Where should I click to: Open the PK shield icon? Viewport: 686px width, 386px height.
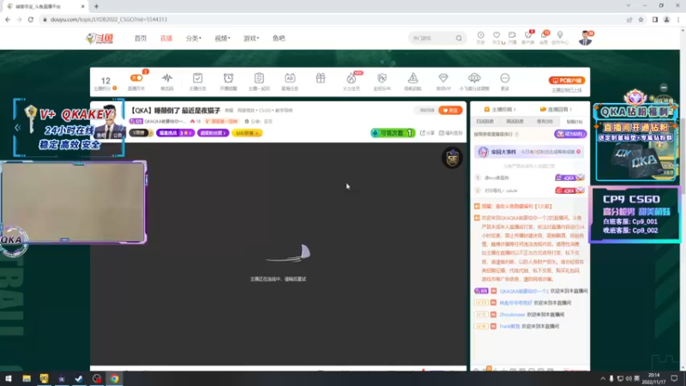382,78
